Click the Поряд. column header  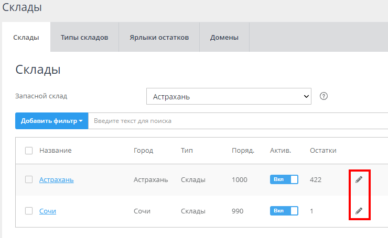pos(243,151)
